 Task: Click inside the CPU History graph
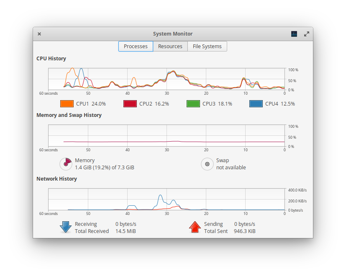167,79
